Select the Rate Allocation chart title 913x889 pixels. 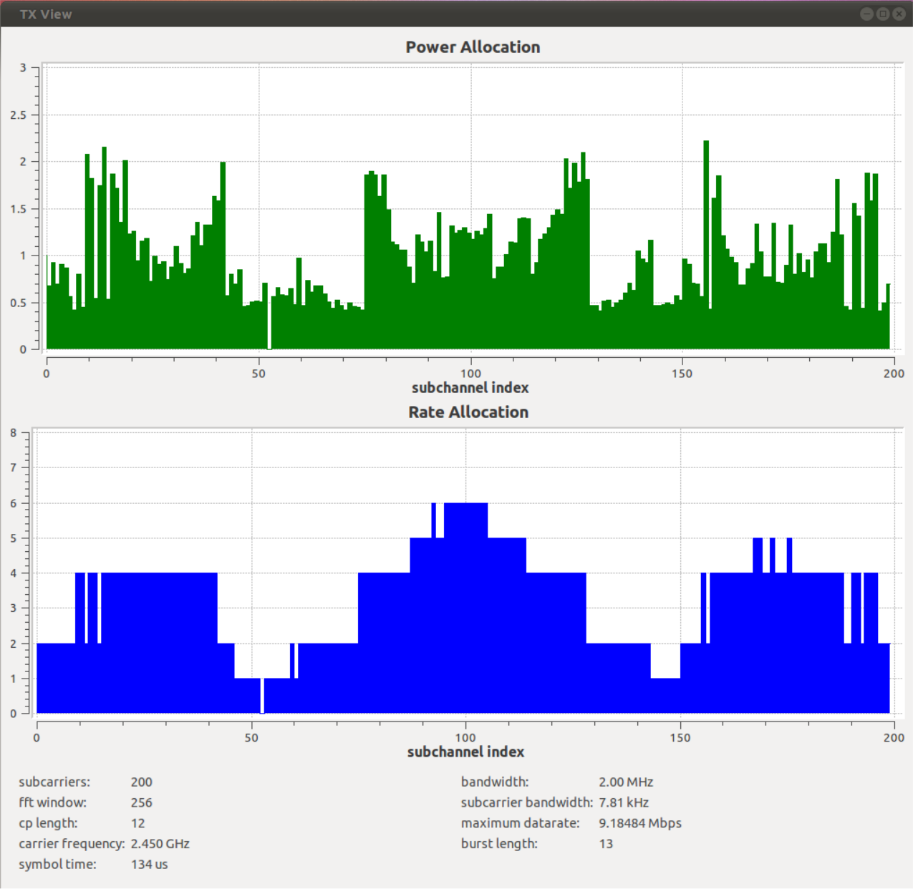coord(468,412)
